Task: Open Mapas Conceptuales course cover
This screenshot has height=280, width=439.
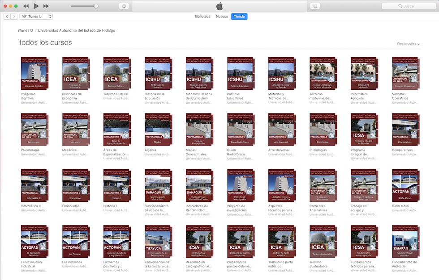Action: coord(199,130)
